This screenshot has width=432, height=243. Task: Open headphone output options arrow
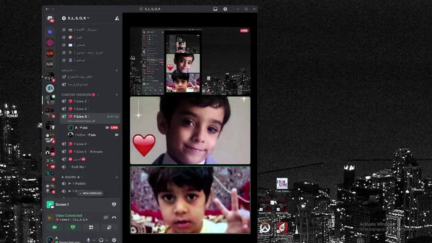click(107, 240)
